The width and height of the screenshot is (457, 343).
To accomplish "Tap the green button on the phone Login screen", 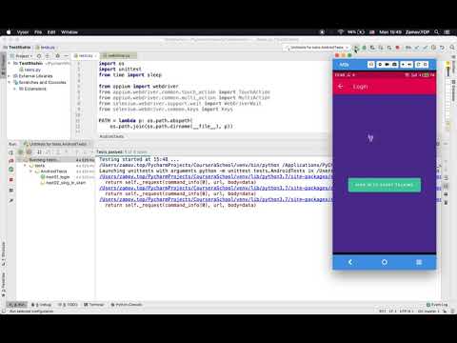I will click(x=385, y=185).
